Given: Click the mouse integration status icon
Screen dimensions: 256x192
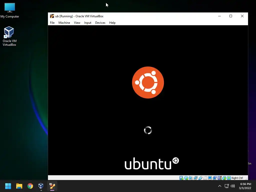Looking at the screenshot, I should [224, 178].
